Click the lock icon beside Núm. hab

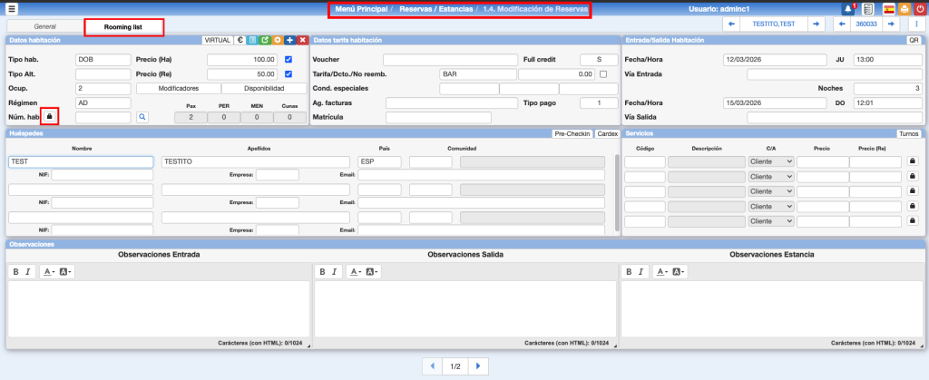pos(50,117)
